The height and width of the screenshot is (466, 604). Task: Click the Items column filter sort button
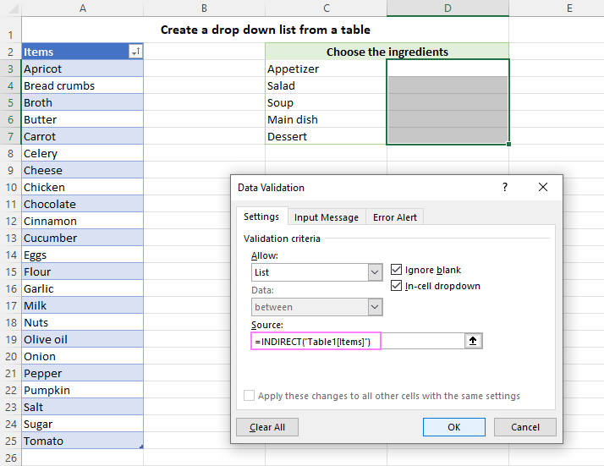(x=135, y=52)
